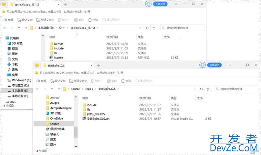
Task: Select the license RTF file
Action: 56,58
